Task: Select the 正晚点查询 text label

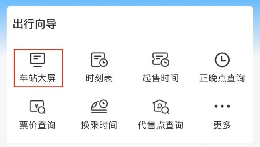Action: [x=222, y=78]
